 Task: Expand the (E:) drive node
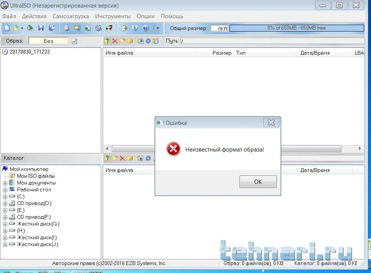5,210
